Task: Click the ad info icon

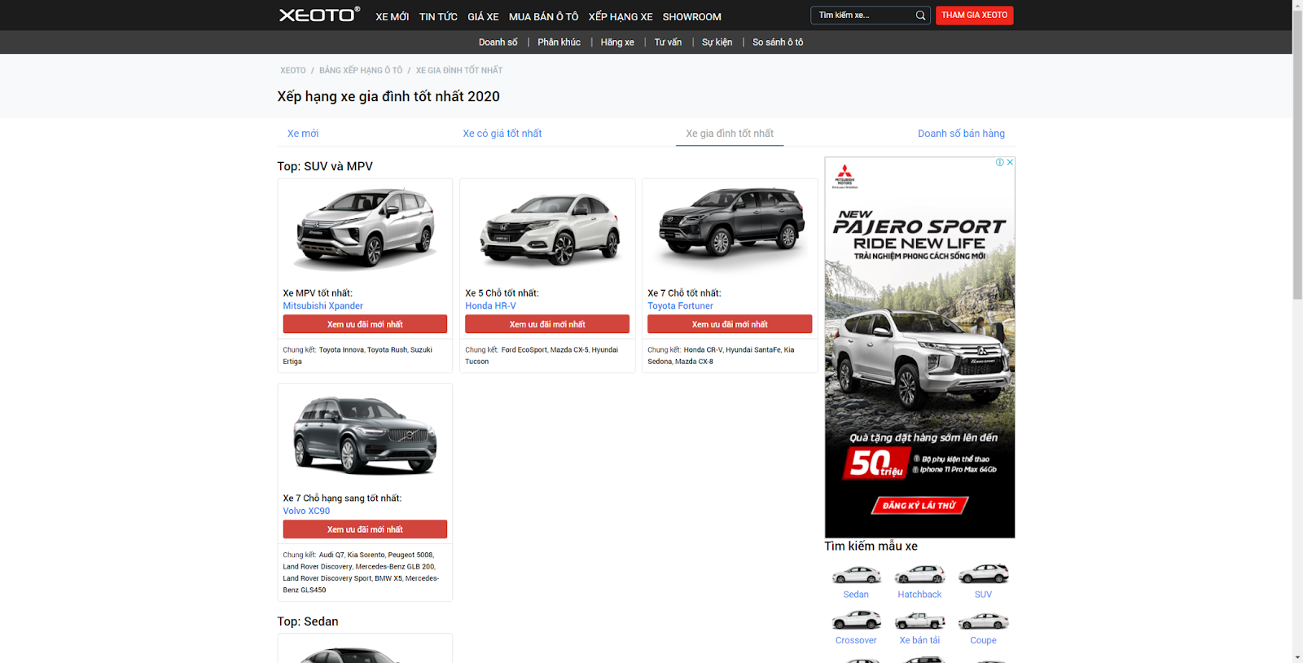Action: point(1000,162)
